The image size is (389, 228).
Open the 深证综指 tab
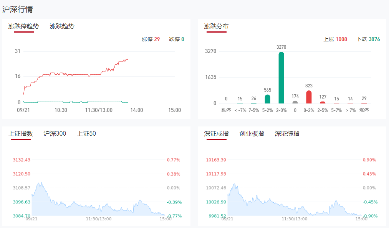pyautogui.click(x=287, y=134)
